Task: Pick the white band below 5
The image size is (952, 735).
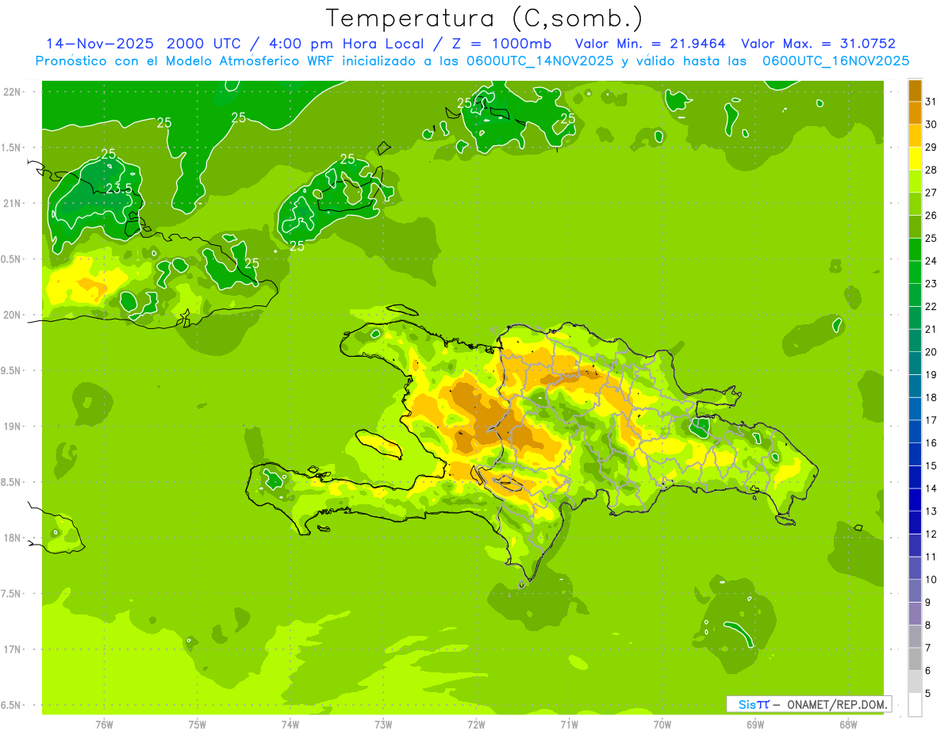Action: pyautogui.click(x=915, y=704)
